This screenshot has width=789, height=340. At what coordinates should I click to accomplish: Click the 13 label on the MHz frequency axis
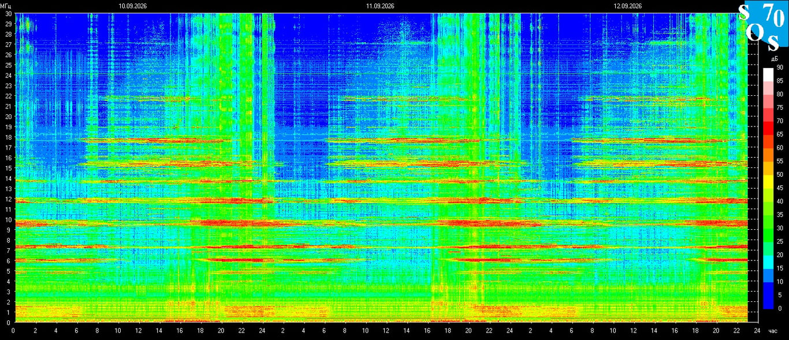(x=8, y=189)
